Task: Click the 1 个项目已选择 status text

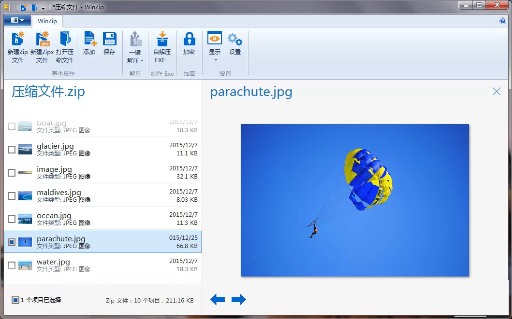Action: coord(41,300)
